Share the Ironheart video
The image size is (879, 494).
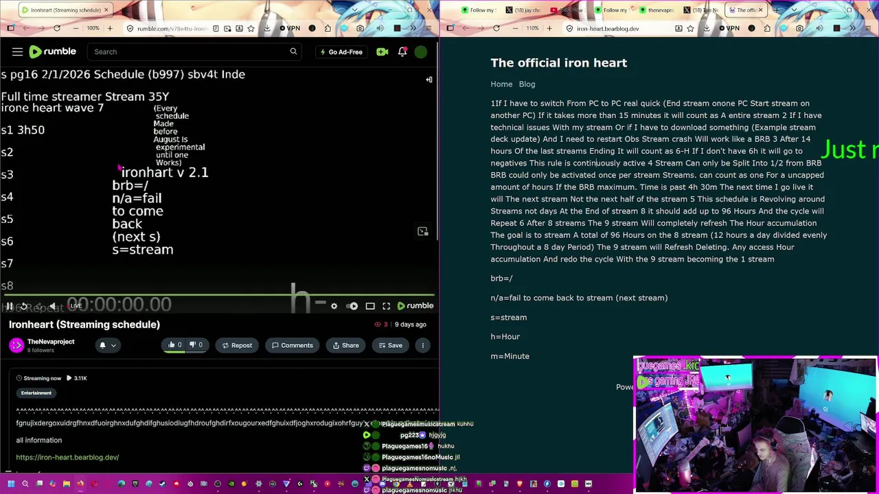pos(345,345)
